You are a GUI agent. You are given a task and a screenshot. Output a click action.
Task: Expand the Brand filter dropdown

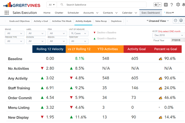click(x=15, y=33)
